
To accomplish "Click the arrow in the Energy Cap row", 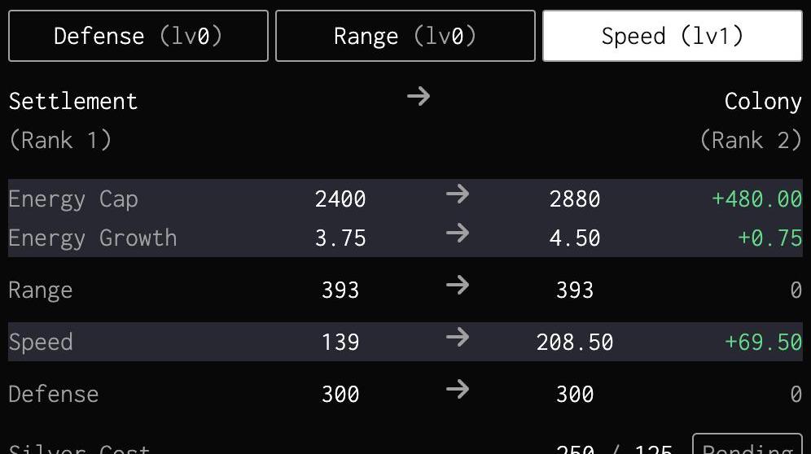I will [458, 194].
